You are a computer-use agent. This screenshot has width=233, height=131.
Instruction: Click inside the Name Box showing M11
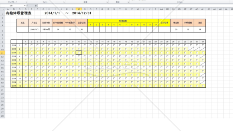coord(12,6)
